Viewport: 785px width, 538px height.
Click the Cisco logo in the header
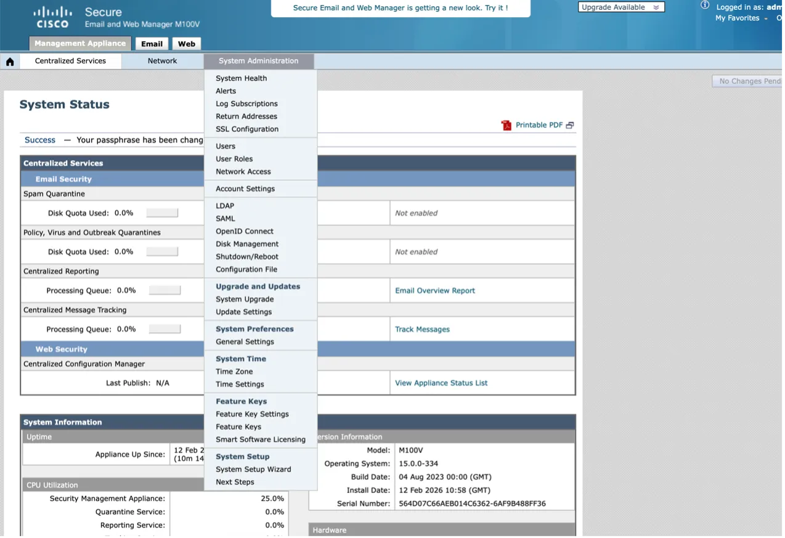click(52, 17)
